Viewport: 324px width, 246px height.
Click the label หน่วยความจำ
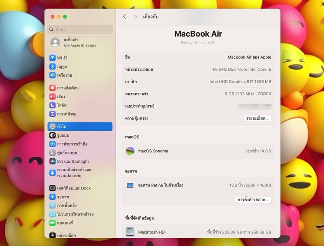coord(137,94)
